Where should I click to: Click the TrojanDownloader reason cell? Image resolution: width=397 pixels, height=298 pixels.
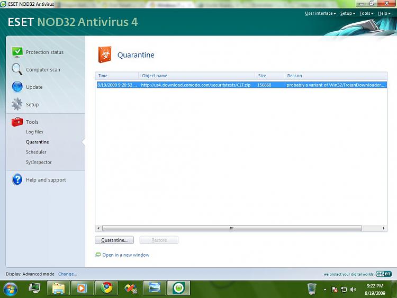(336, 85)
